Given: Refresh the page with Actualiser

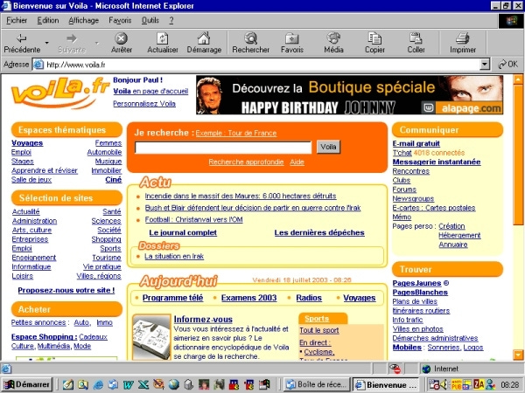Looking at the screenshot, I should click(163, 38).
